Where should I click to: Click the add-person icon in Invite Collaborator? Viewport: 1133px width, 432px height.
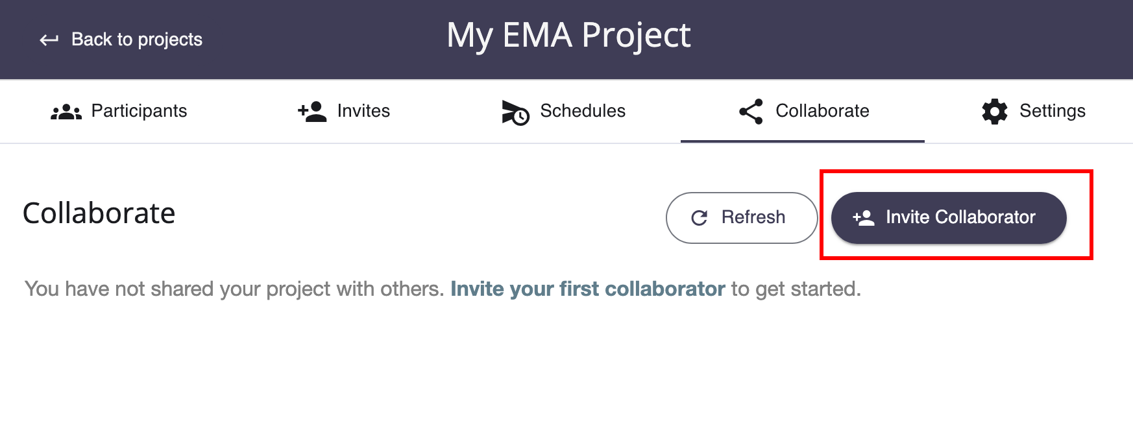[x=864, y=218]
